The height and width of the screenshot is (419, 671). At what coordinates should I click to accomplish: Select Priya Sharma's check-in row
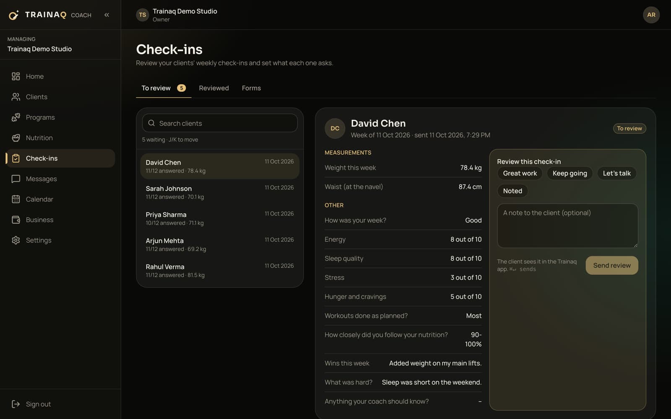[220, 218]
